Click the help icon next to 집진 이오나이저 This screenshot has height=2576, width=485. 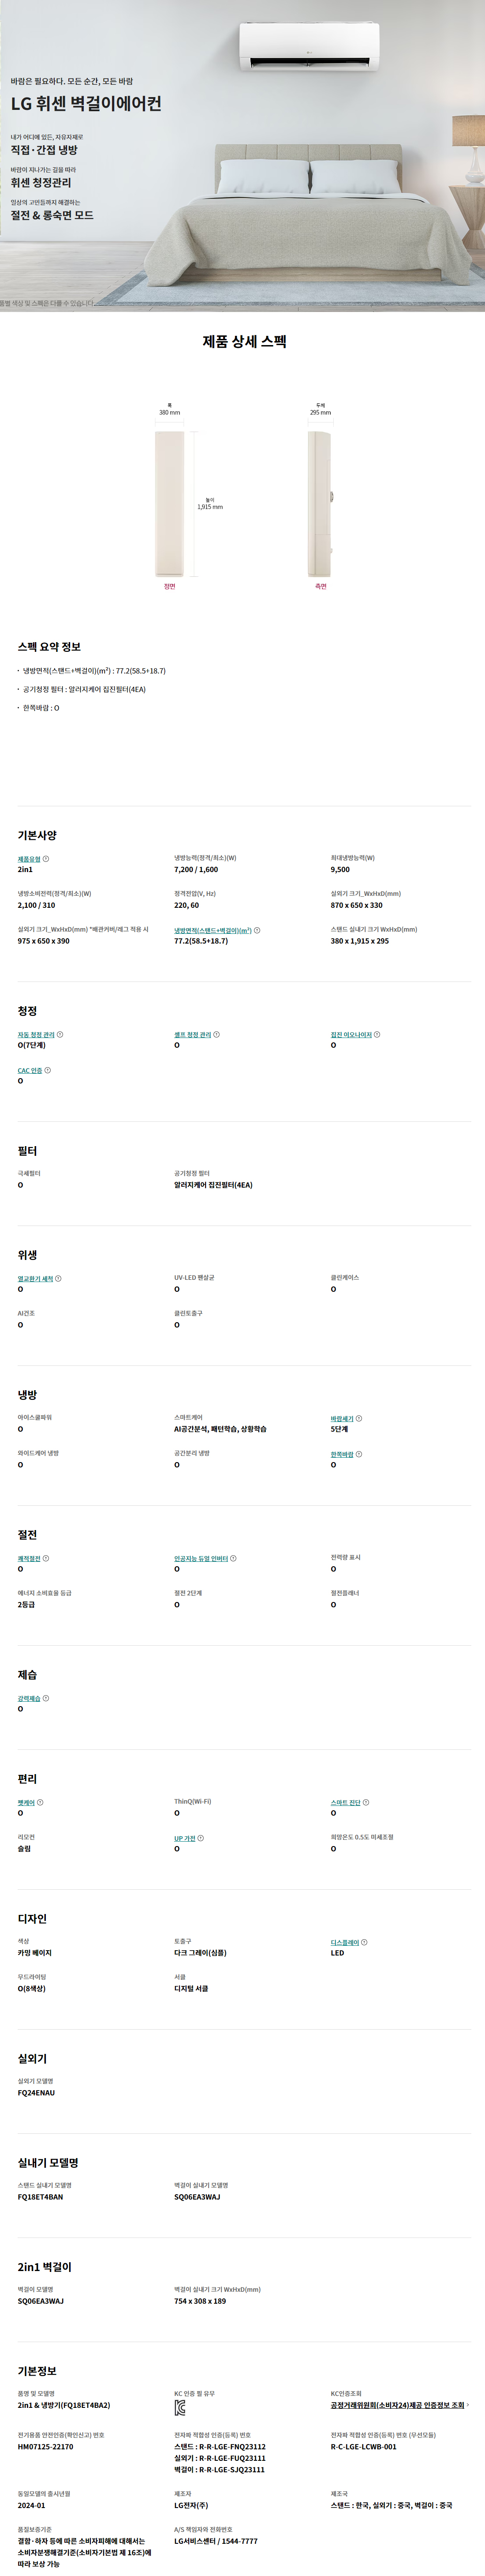click(377, 1034)
